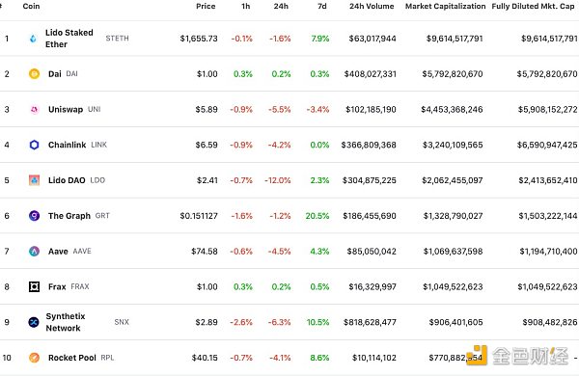579x376 pixels.
Task: Sort by Market Capitalization header
Action: point(445,7)
